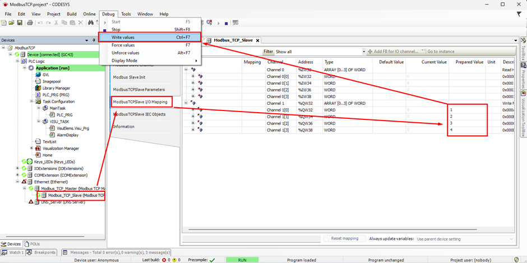Image resolution: width=527 pixels, height=263 pixels.
Task: Open the Online menu
Action: pyautogui.click(x=89, y=14)
